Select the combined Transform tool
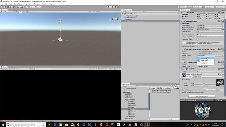The height and width of the screenshot is (127, 226). pos(22,7)
